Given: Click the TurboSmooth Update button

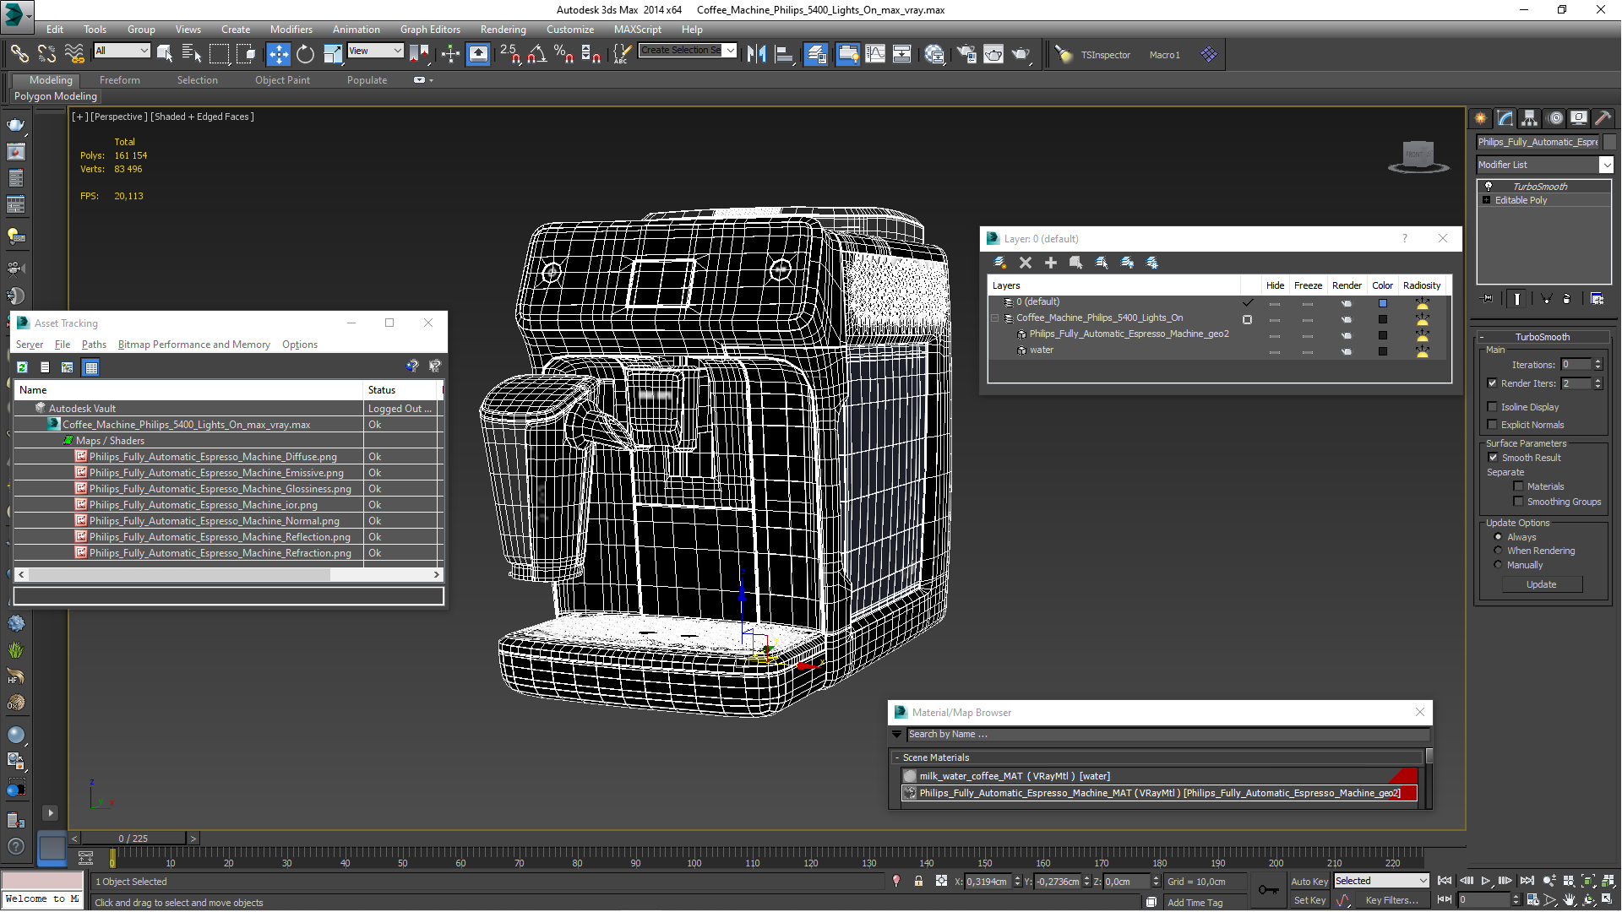Looking at the screenshot, I should click(x=1541, y=584).
